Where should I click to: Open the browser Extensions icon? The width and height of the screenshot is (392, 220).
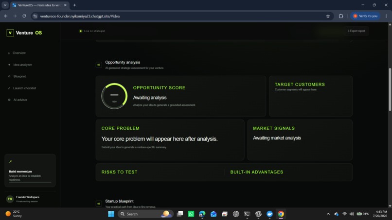[x=341, y=16]
